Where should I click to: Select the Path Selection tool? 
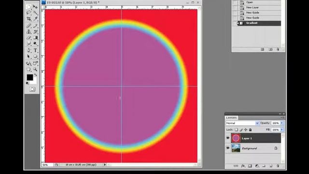pyautogui.click(x=29, y=57)
